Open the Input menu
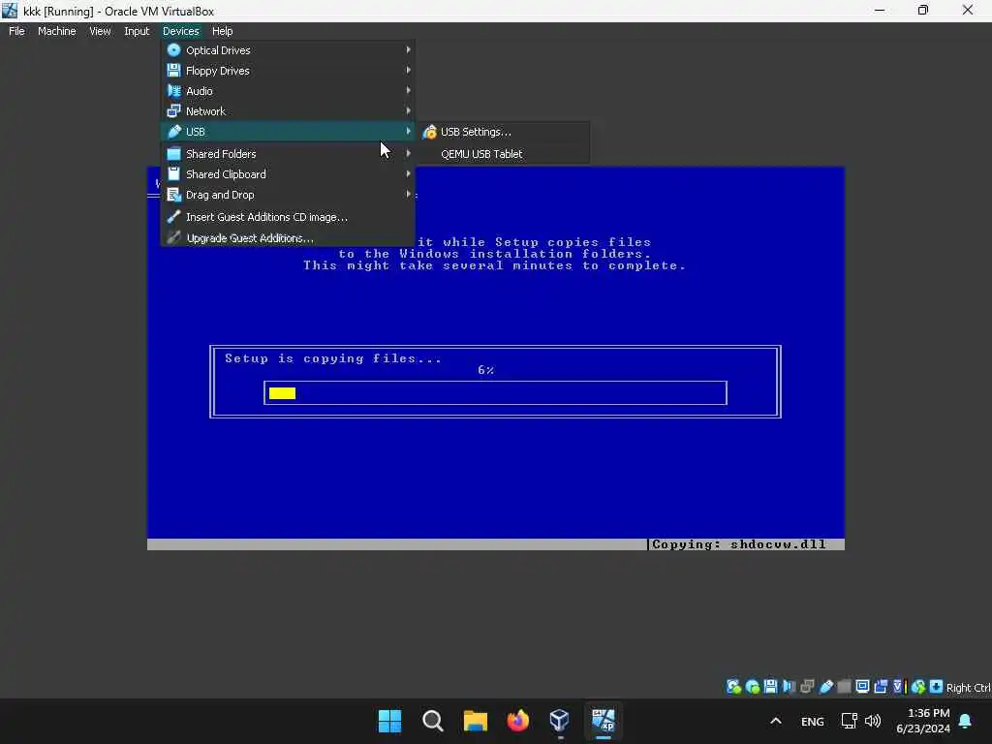 [x=137, y=31]
